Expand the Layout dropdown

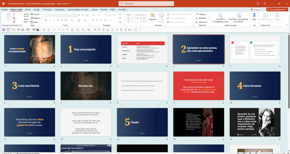(36, 14)
